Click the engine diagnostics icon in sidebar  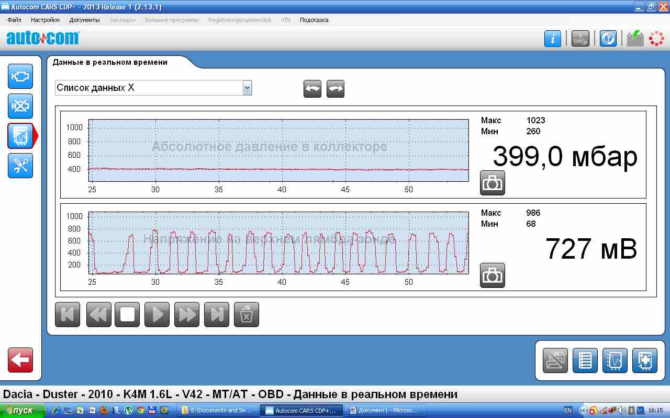(20, 76)
